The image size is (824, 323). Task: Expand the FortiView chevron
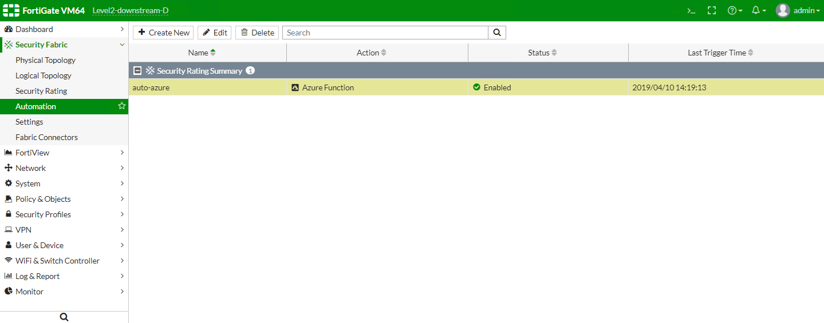pyautogui.click(x=122, y=153)
